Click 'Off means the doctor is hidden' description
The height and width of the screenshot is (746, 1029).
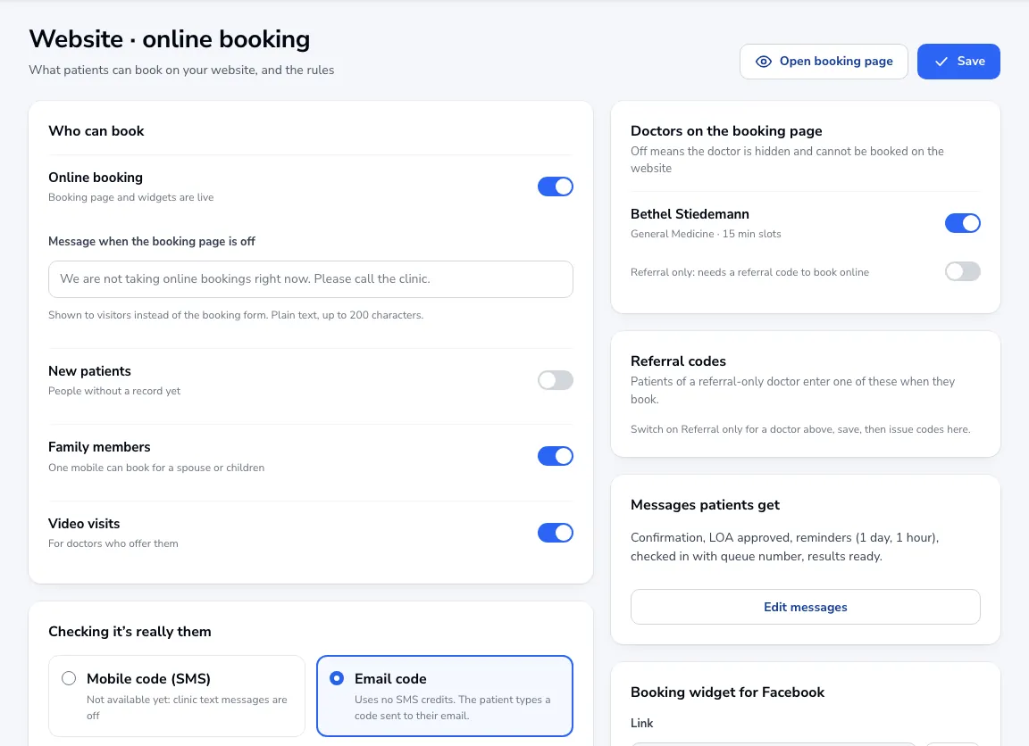(787, 160)
